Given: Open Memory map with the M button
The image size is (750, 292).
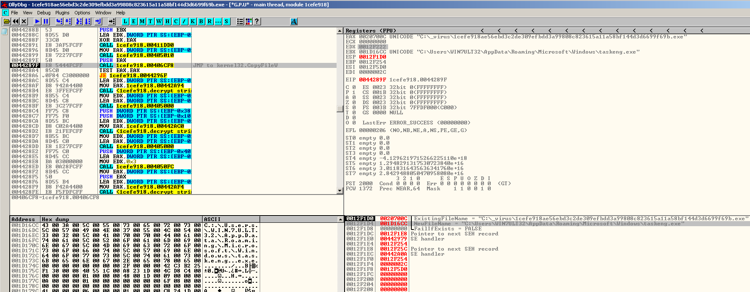Looking at the screenshot, I should 142,21.
